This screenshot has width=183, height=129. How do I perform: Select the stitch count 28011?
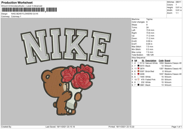[x=178, y=2]
